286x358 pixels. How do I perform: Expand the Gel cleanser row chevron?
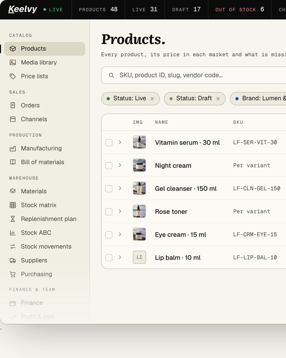point(120,188)
